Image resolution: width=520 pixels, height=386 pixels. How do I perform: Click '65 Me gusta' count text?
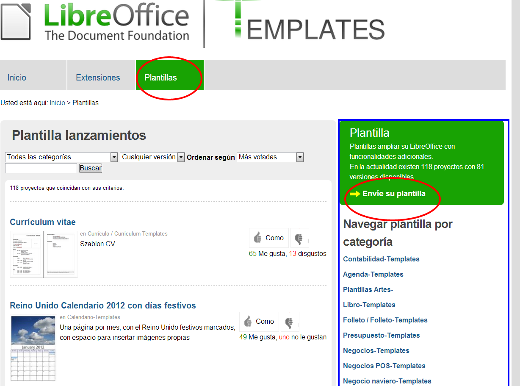[x=268, y=253]
